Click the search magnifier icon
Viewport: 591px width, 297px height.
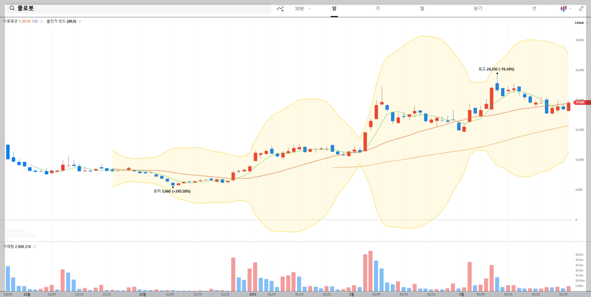pos(12,8)
